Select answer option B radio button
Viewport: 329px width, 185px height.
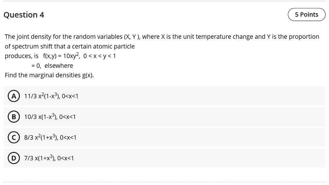(13, 117)
